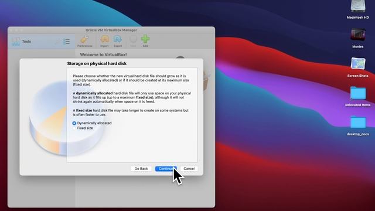375x211 pixels.
Task: Open Preferences in VirtualBox Manager toolbar
Action: (84, 41)
